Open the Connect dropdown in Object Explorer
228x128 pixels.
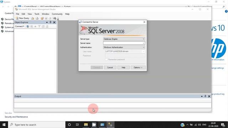click(20, 26)
